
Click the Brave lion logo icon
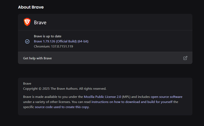click(27, 22)
